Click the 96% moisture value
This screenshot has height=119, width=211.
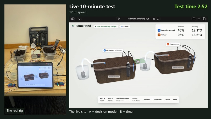(181, 35)
